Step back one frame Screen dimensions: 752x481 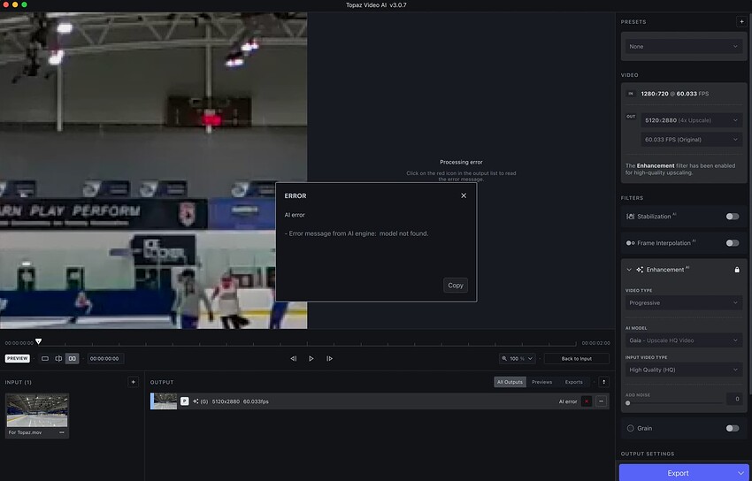(x=293, y=358)
